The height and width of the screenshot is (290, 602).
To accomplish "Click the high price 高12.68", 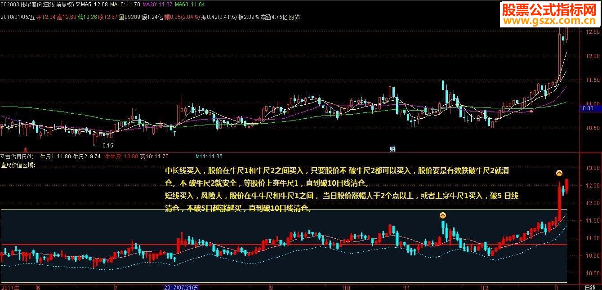I will pos(67,17).
